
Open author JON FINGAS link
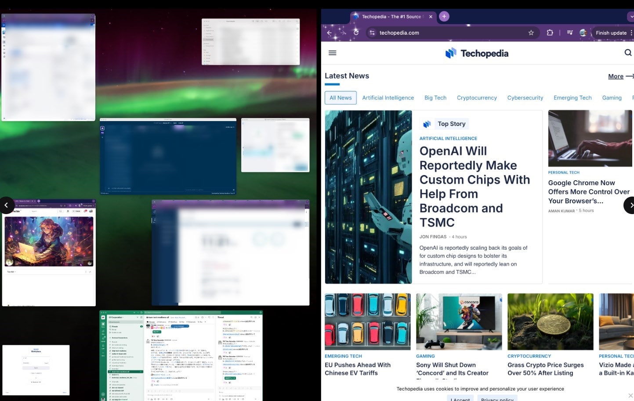click(433, 237)
